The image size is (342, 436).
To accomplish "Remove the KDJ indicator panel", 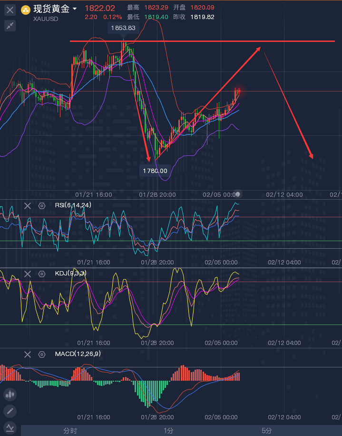I will click(28, 274).
